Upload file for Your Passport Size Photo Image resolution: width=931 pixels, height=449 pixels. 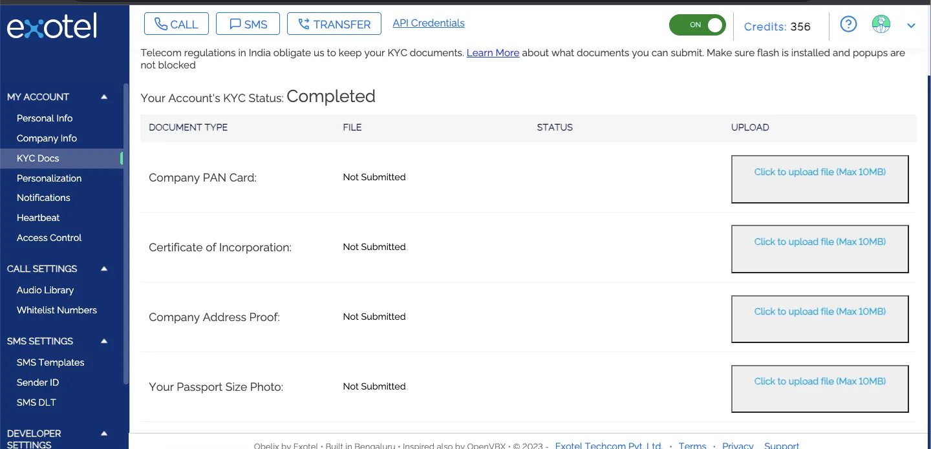[x=820, y=388]
